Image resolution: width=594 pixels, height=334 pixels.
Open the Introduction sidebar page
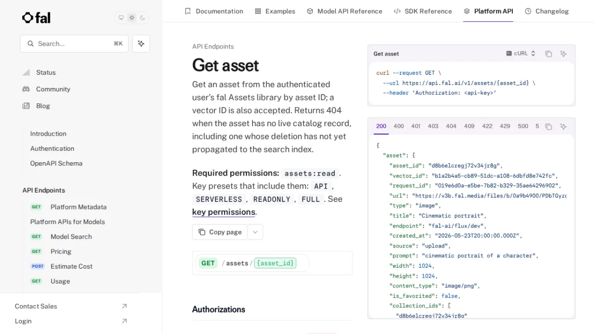48,134
